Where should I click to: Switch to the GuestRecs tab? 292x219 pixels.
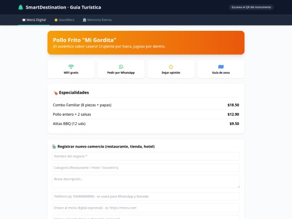(64, 20)
